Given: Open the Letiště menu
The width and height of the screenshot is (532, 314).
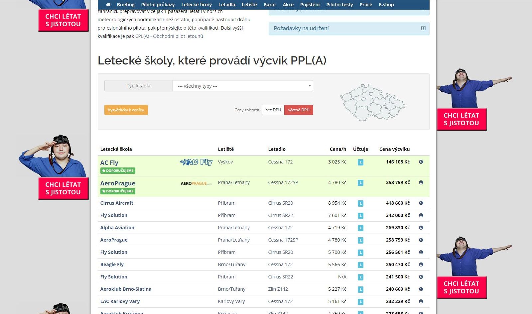Looking at the screenshot, I should click(249, 5).
